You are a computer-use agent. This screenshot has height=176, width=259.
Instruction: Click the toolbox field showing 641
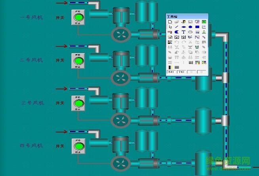coord(171,72)
